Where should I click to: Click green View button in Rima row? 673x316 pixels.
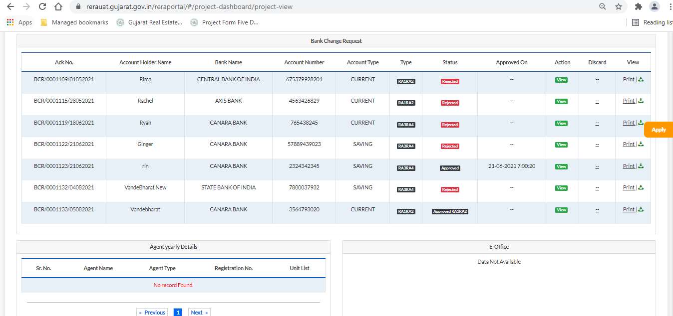(x=562, y=80)
